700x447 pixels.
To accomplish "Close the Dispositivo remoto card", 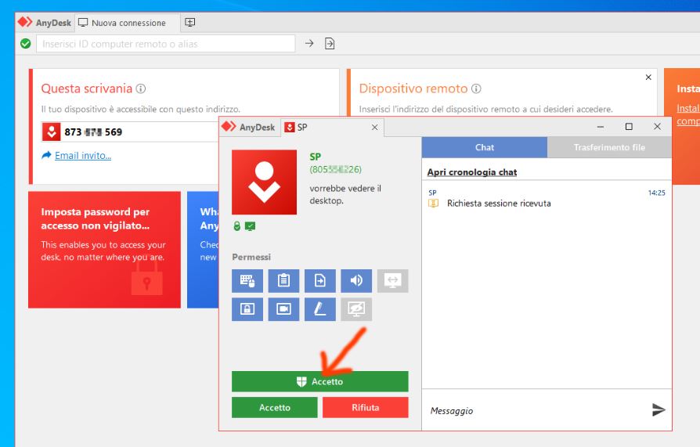I will point(648,78).
